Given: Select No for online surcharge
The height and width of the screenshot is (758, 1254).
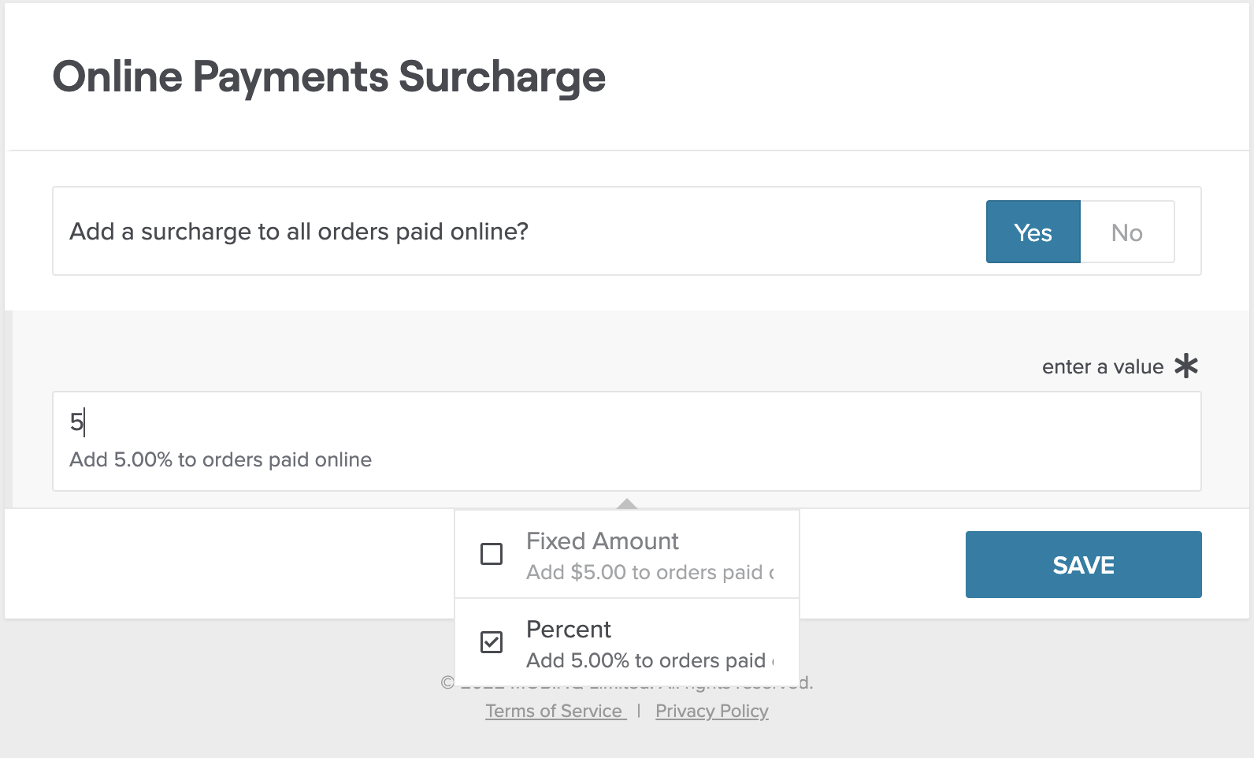Looking at the screenshot, I should 1126,232.
